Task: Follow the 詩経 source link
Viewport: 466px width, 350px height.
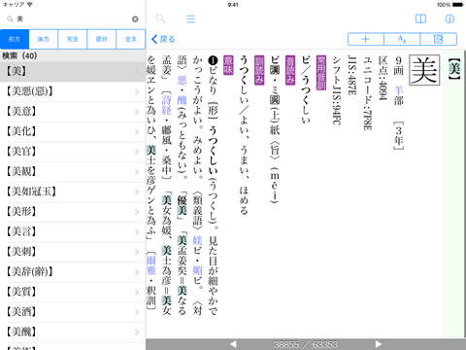Action: [166, 105]
